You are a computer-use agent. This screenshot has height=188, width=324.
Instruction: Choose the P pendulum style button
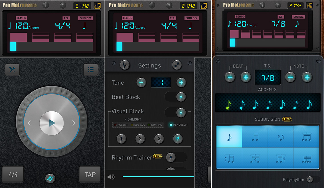click(x=178, y=139)
